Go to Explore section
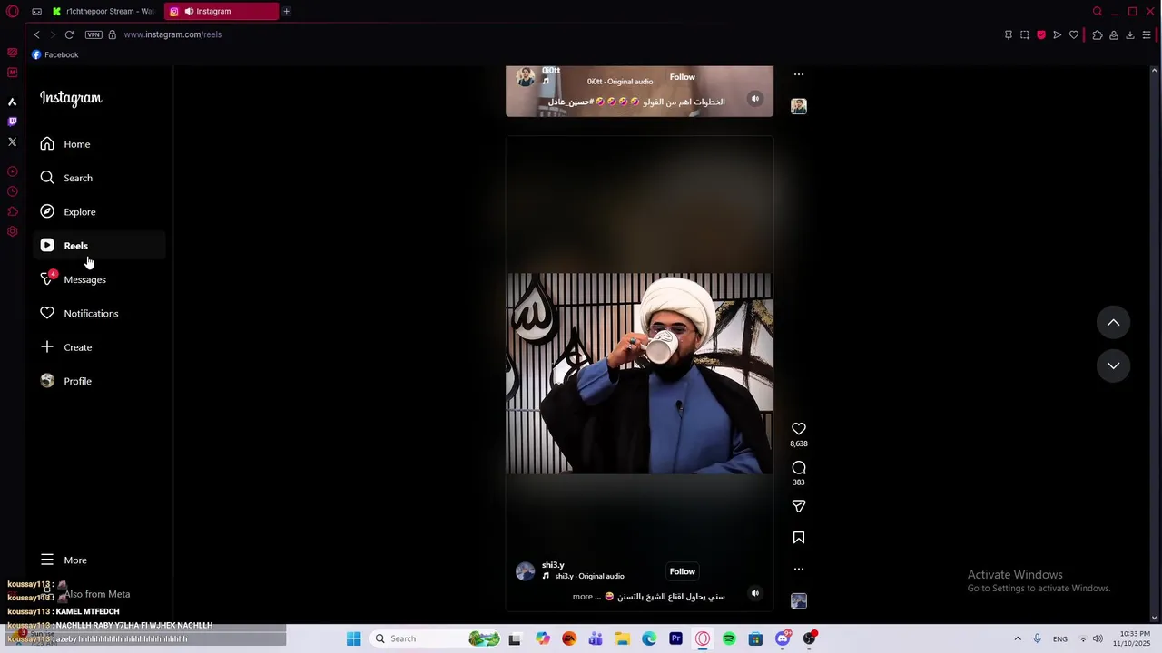The image size is (1162, 653). click(100, 211)
